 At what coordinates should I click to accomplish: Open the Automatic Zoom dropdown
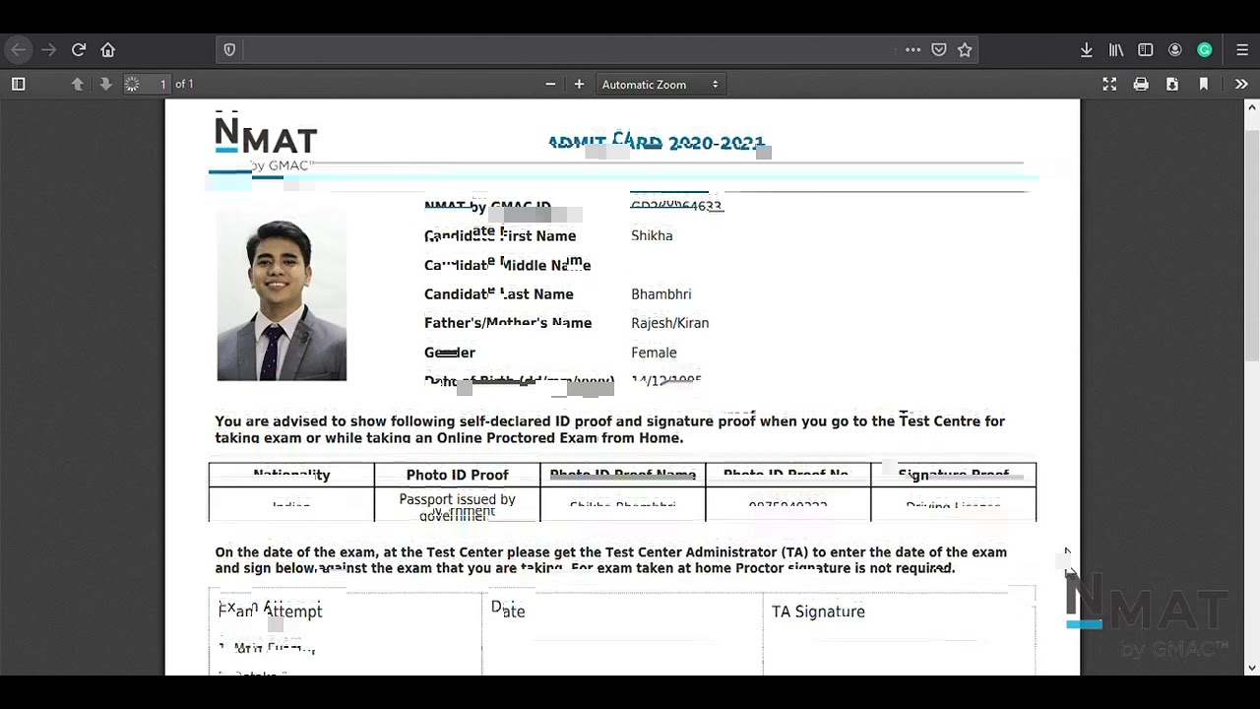(x=661, y=85)
